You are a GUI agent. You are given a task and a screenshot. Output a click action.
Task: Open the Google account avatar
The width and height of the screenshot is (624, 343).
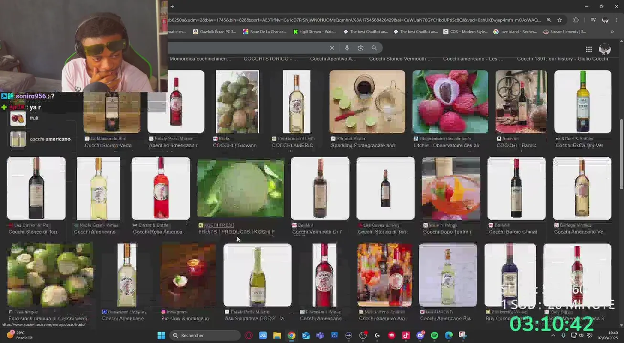(605, 49)
